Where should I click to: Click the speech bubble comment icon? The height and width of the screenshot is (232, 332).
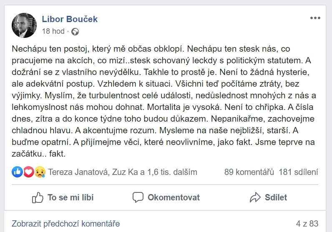coord(138,197)
